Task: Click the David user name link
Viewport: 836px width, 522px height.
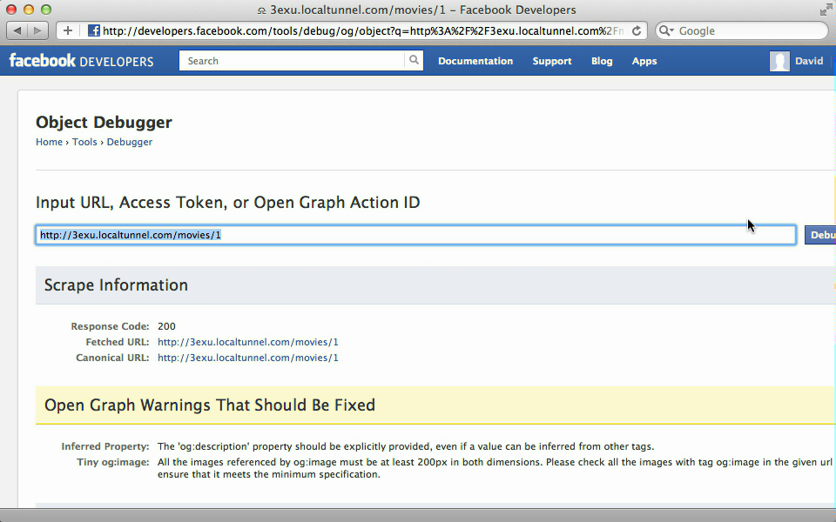Action: (809, 61)
